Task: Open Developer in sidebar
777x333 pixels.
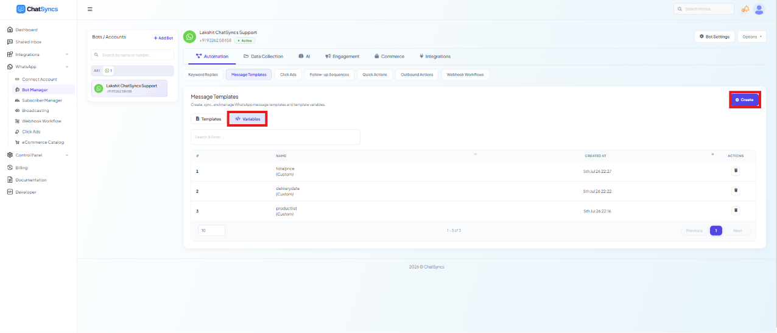Action: (x=26, y=192)
